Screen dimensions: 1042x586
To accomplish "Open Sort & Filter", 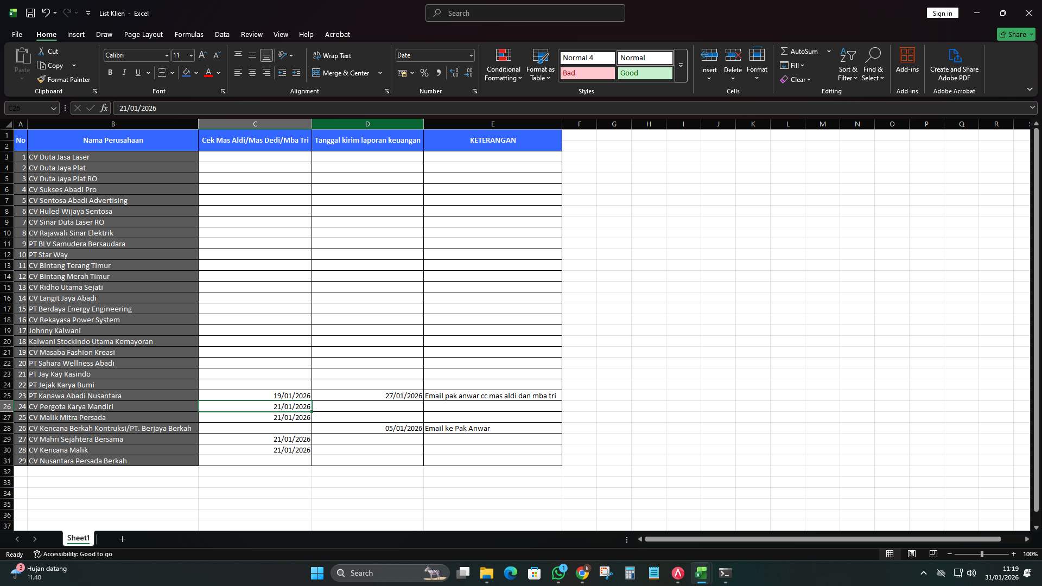I will click(x=848, y=65).
